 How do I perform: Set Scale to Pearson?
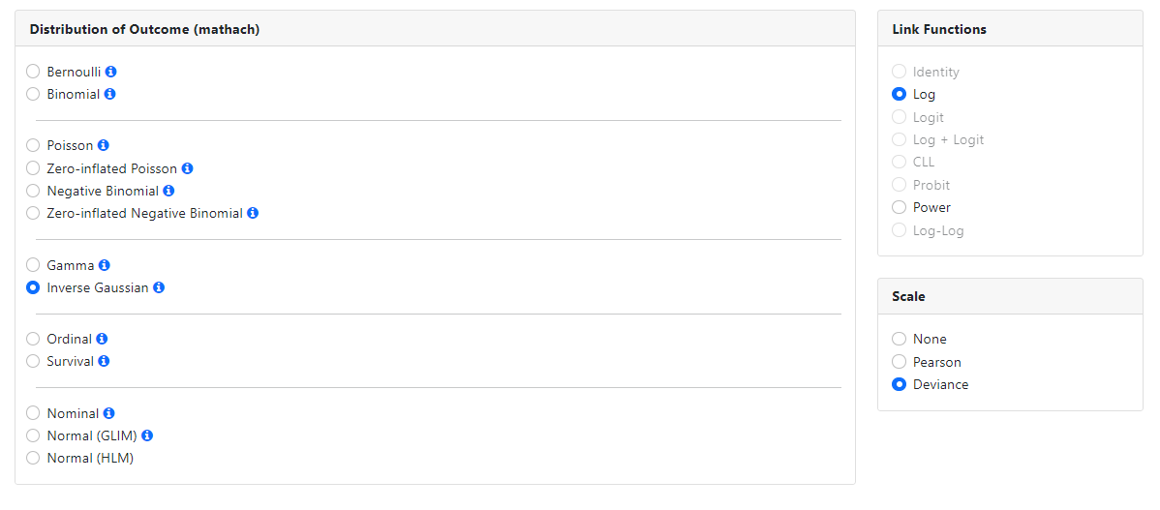(x=900, y=362)
